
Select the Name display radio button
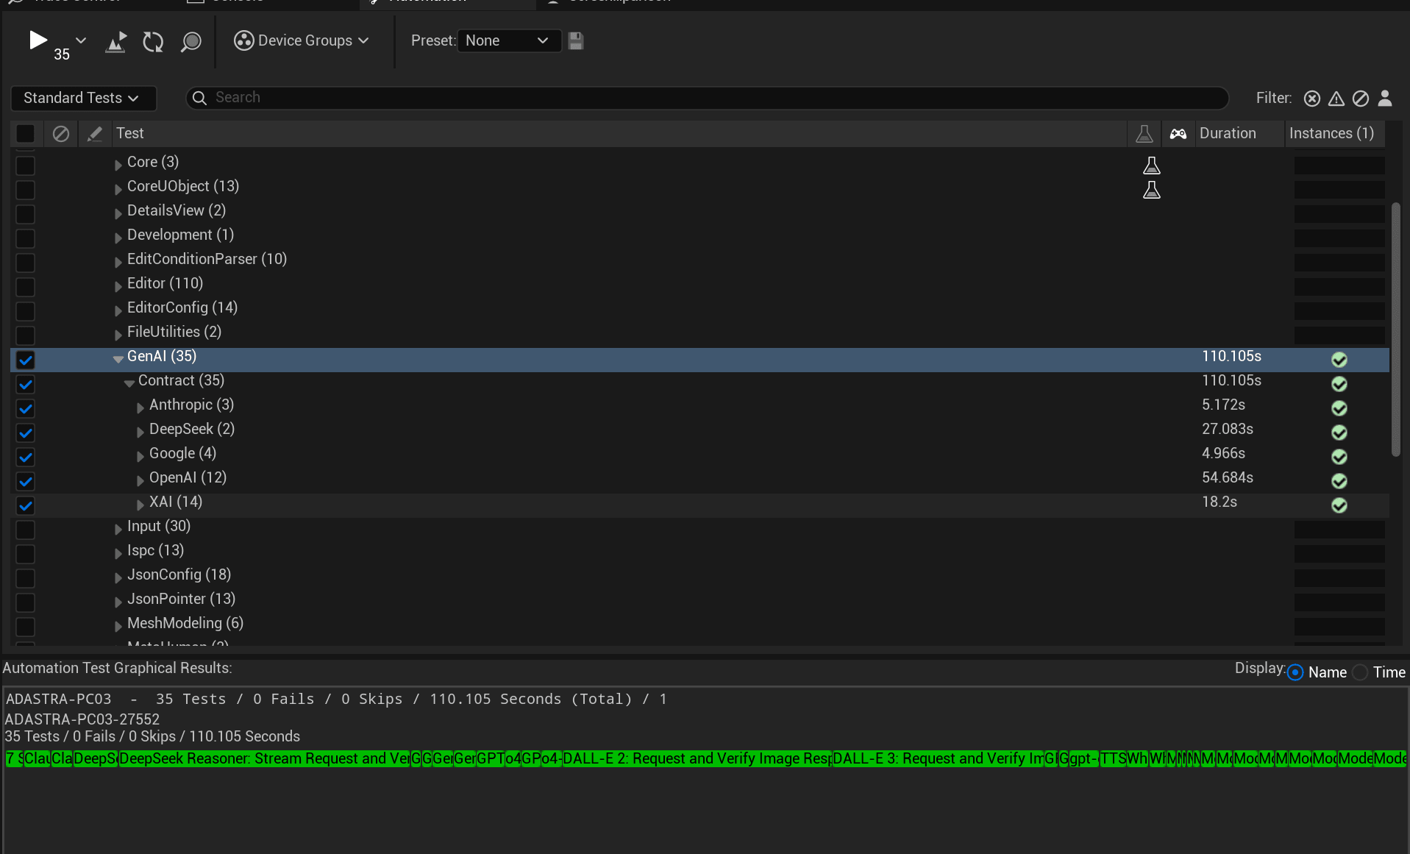1295,672
